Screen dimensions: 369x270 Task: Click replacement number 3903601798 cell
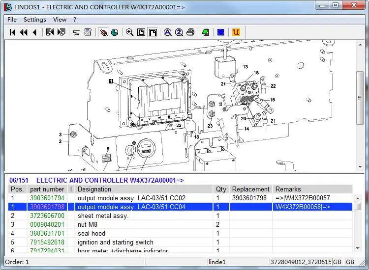pos(249,198)
